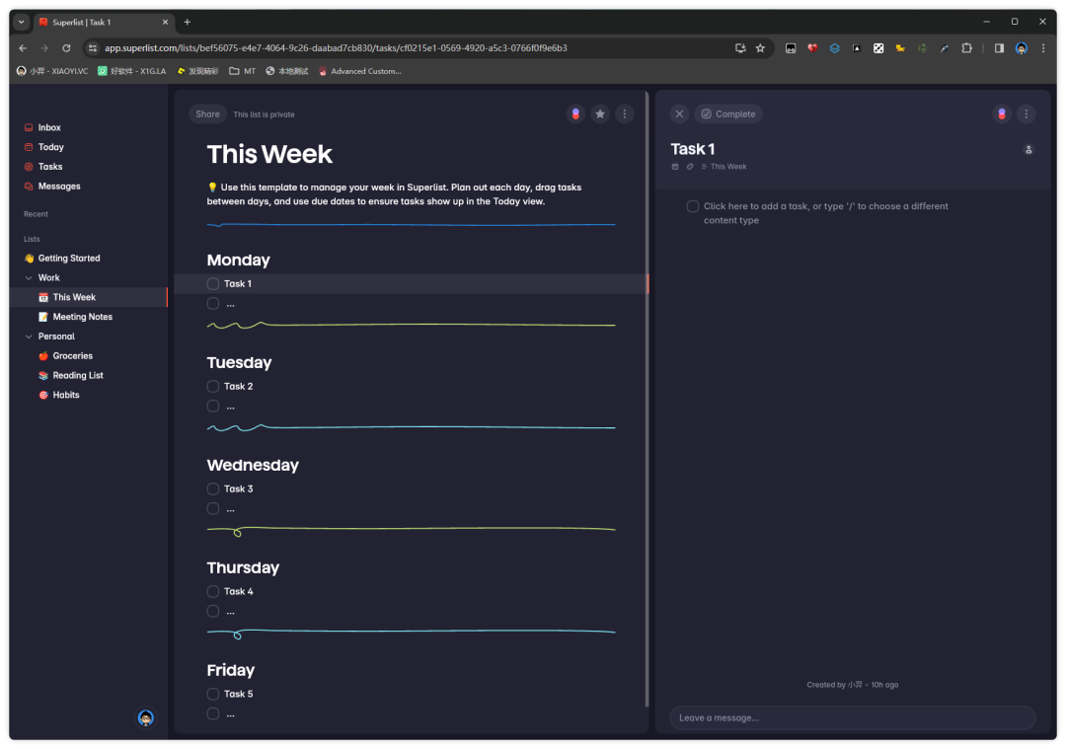Check the Task 5 checkbox
This screenshot has width=1066, height=749.
213,695
